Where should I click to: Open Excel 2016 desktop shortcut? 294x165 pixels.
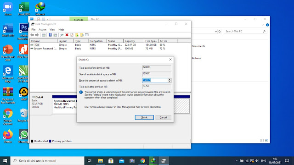click(24, 9)
